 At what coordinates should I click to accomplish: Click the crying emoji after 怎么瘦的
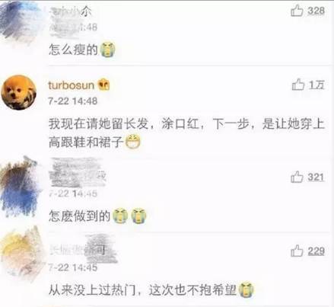click(107, 50)
